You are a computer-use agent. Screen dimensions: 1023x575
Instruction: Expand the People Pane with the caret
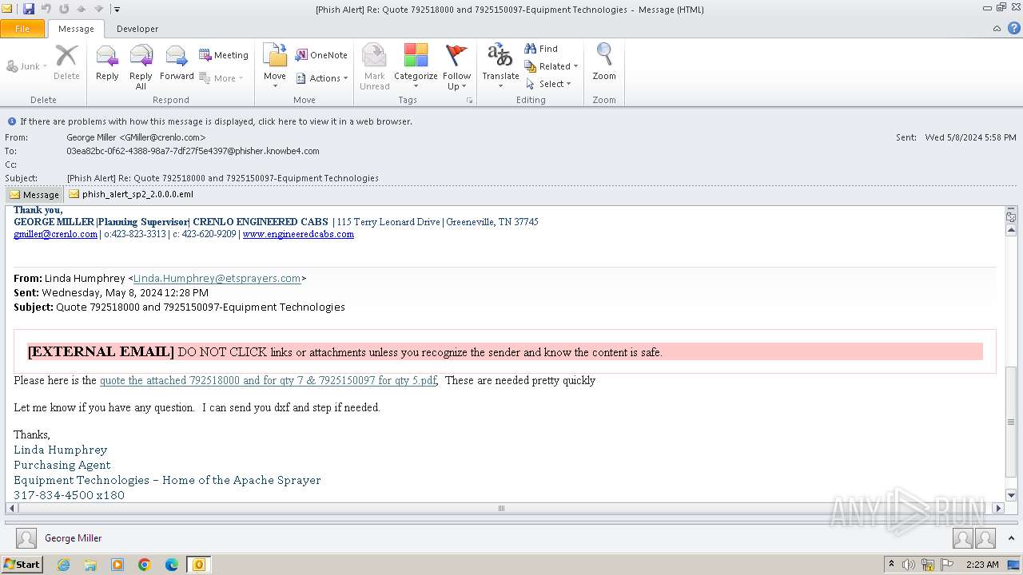pos(1012,538)
